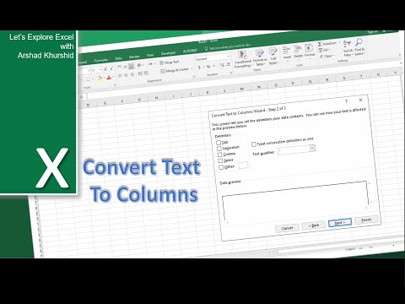Viewport: 405px width, 304px height.
Task: Open the Developer ribbon tab
Action: pyautogui.click(x=168, y=53)
